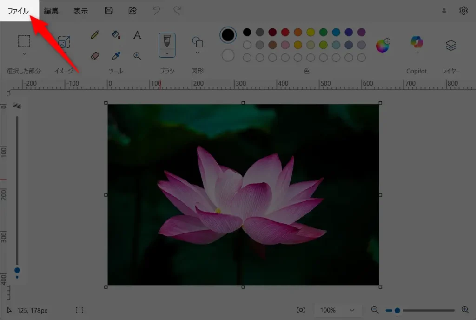Pick the black palette swatch
The width and height of the screenshot is (476, 320).
247,32
